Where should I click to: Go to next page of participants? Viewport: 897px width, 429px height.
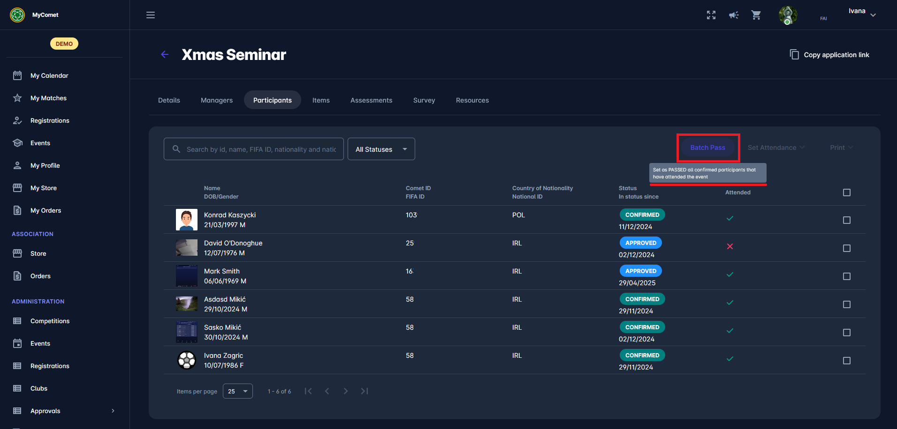coord(346,391)
